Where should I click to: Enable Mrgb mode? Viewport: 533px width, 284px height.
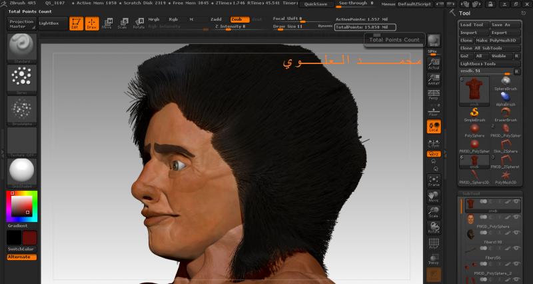[154, 19]
